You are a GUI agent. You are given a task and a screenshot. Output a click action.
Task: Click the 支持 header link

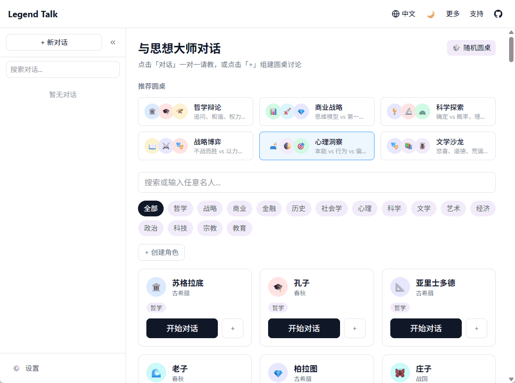click(477, 14)
